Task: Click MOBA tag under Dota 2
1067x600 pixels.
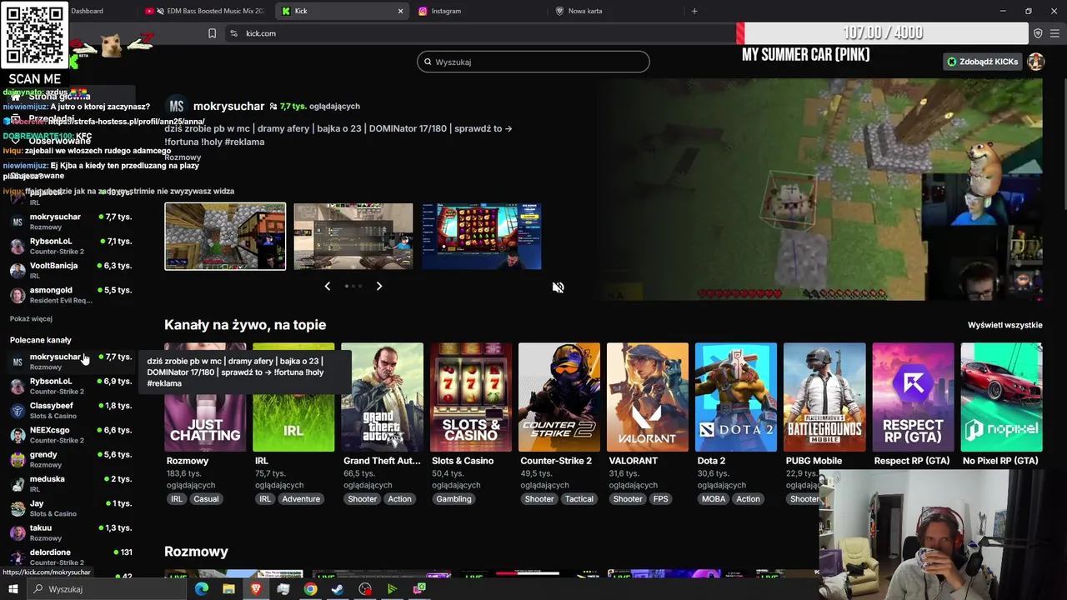Action: click(714, 499)
